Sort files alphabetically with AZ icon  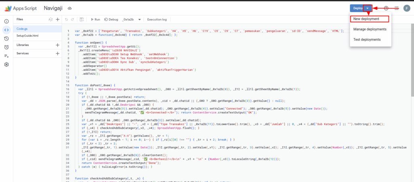tap(51, 19)
